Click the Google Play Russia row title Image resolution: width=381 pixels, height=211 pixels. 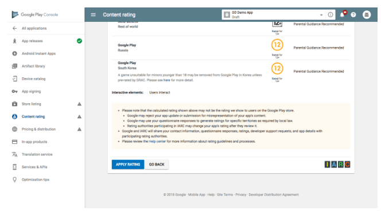127,45
